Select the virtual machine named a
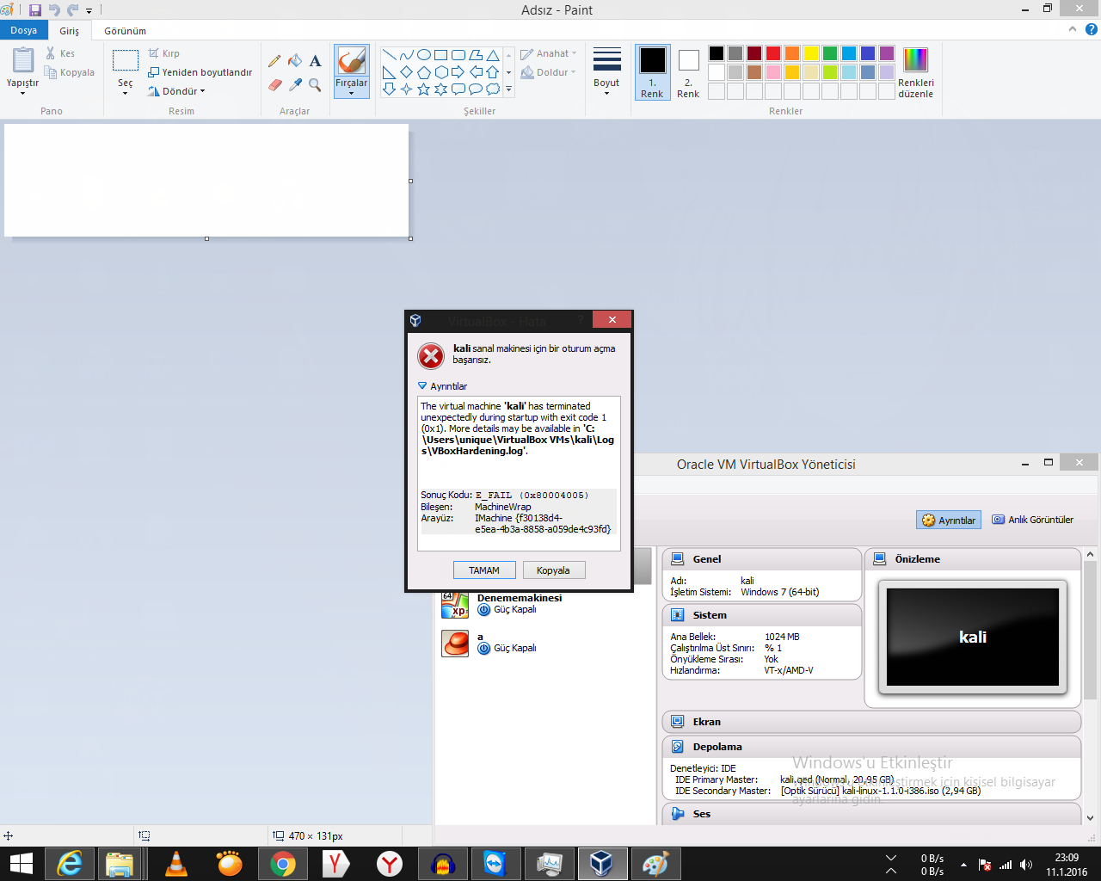This screenshot has height=881, width=1101. (x=545, y=643)
